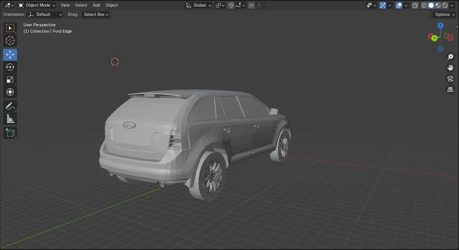This screenshot has height=250, width=459.
Task: Switch to the camera view icon
Action: pyautogui.click(x=450, y=78)
